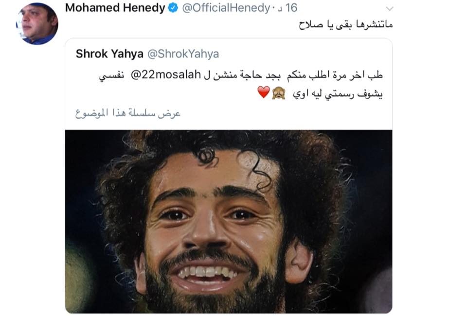Open Mohamed Henedy's profile avatar
The image size is (467, 316).
click(x=37, y=23)
